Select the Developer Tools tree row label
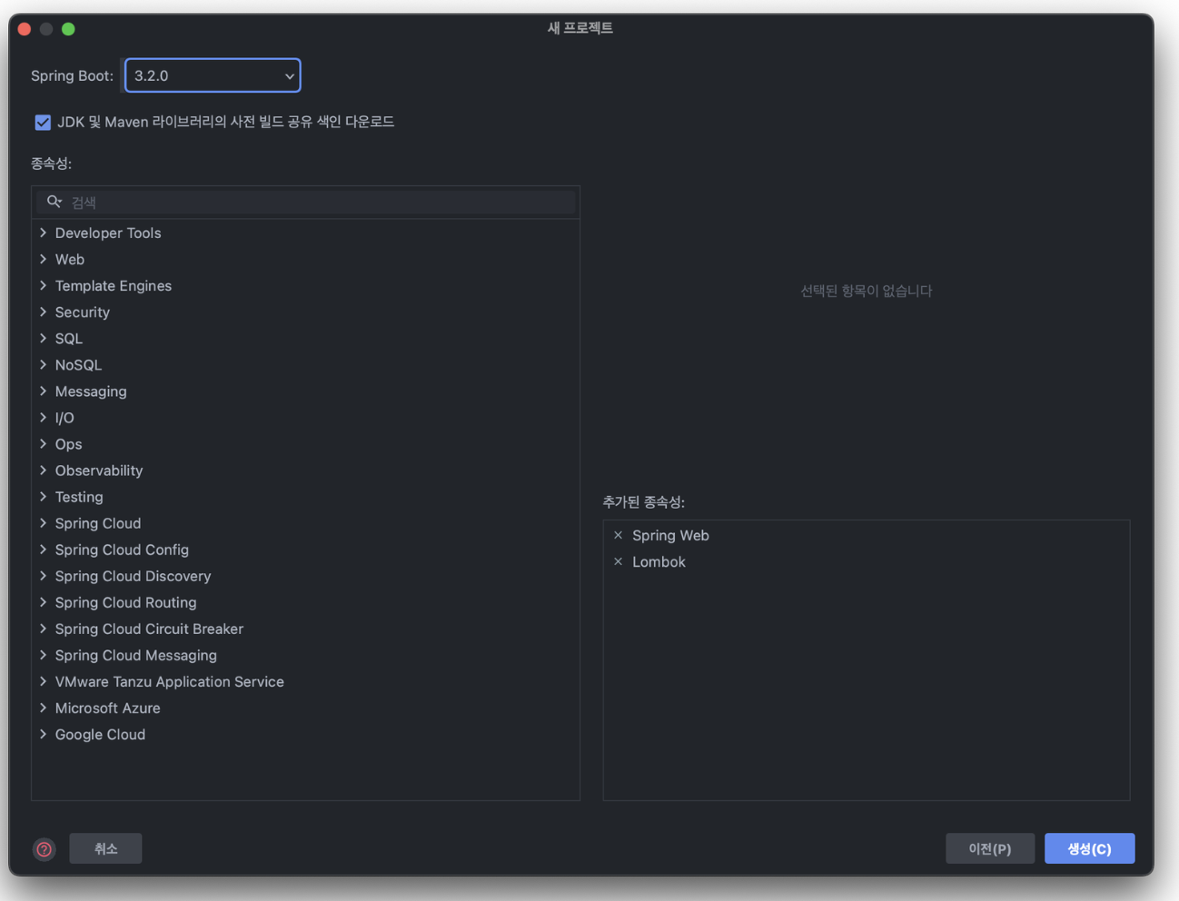1179x901 pixels. 108,233
